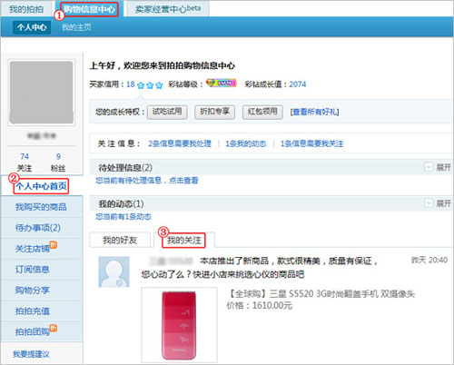Click the 彩钻等级 diamond badge icon
Viewport: 454px width, 365px height.
click(x=222, y=83)
